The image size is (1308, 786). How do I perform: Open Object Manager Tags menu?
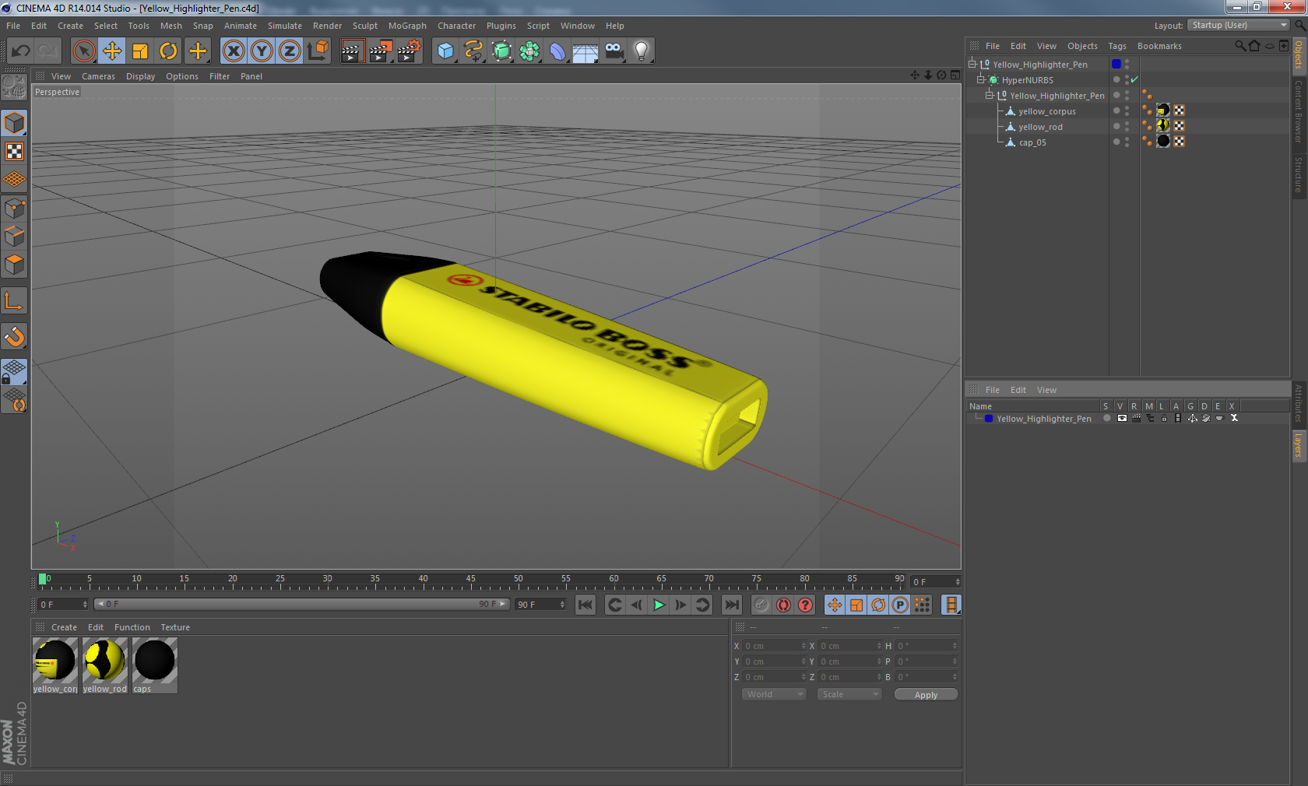point(1117,46)
